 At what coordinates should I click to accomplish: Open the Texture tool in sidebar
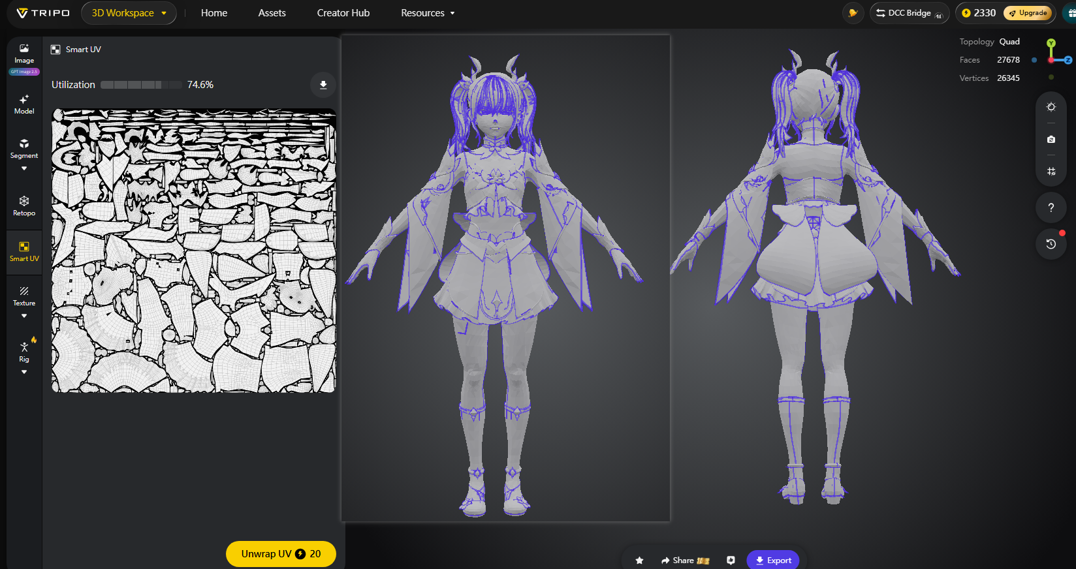click(24, 296)
